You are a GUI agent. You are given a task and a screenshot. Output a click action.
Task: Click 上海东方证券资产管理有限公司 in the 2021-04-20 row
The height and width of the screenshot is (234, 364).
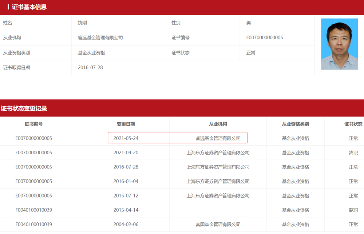click(218, 153)
